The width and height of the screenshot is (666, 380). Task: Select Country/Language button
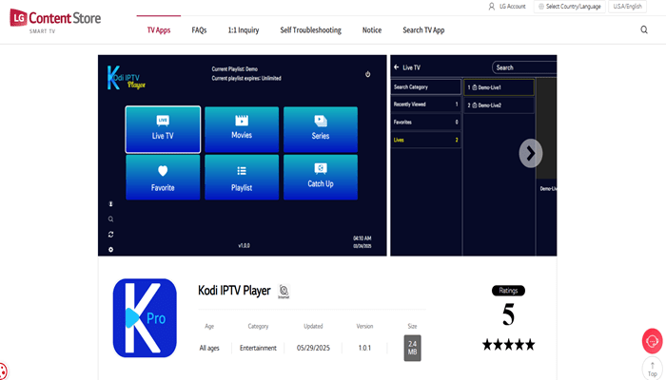(569, 7)
